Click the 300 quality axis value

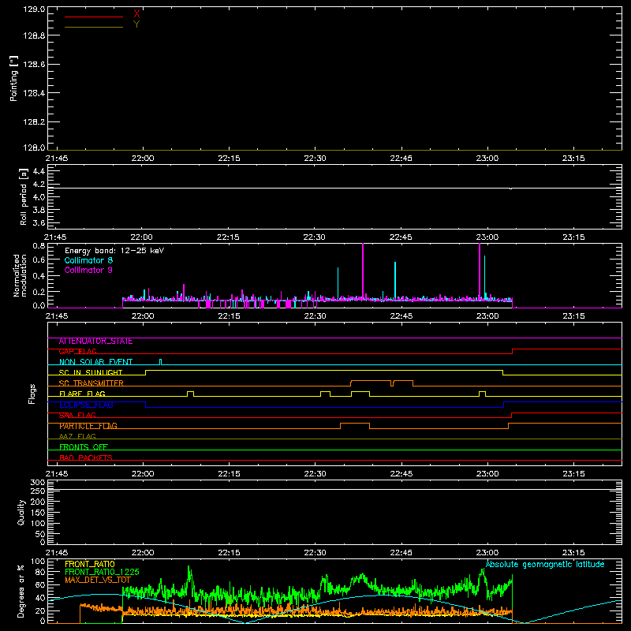pos(37,483)
